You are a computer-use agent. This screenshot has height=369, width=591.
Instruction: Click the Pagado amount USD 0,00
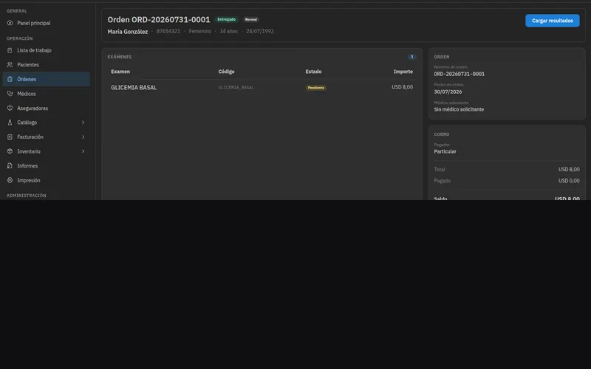569,181
